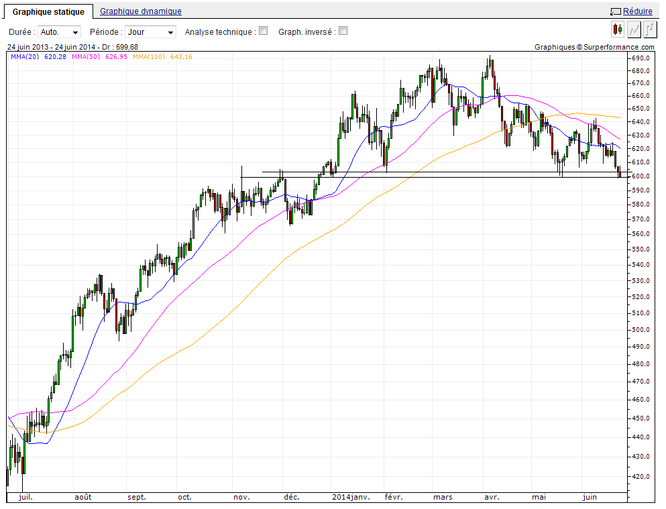Click the MMA(20) value 620,28
Viewport: 666px width, 509px height.
[55, 57]
